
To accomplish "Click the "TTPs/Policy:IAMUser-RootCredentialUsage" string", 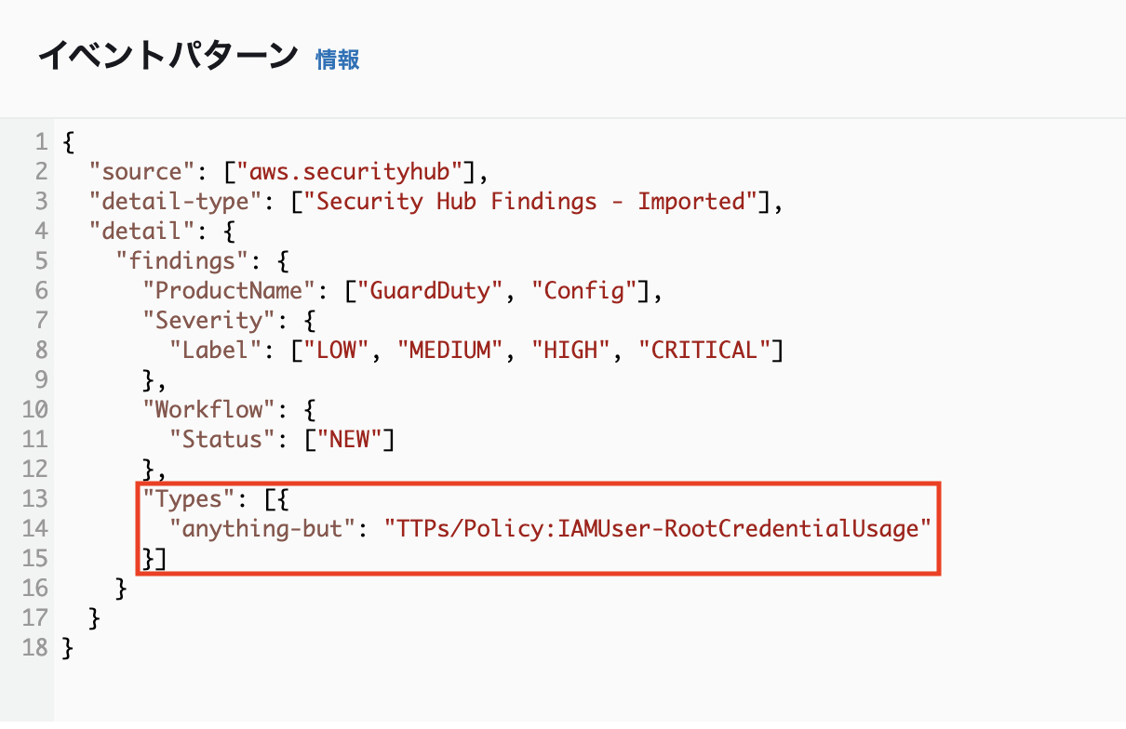I will tap(657, 529).
